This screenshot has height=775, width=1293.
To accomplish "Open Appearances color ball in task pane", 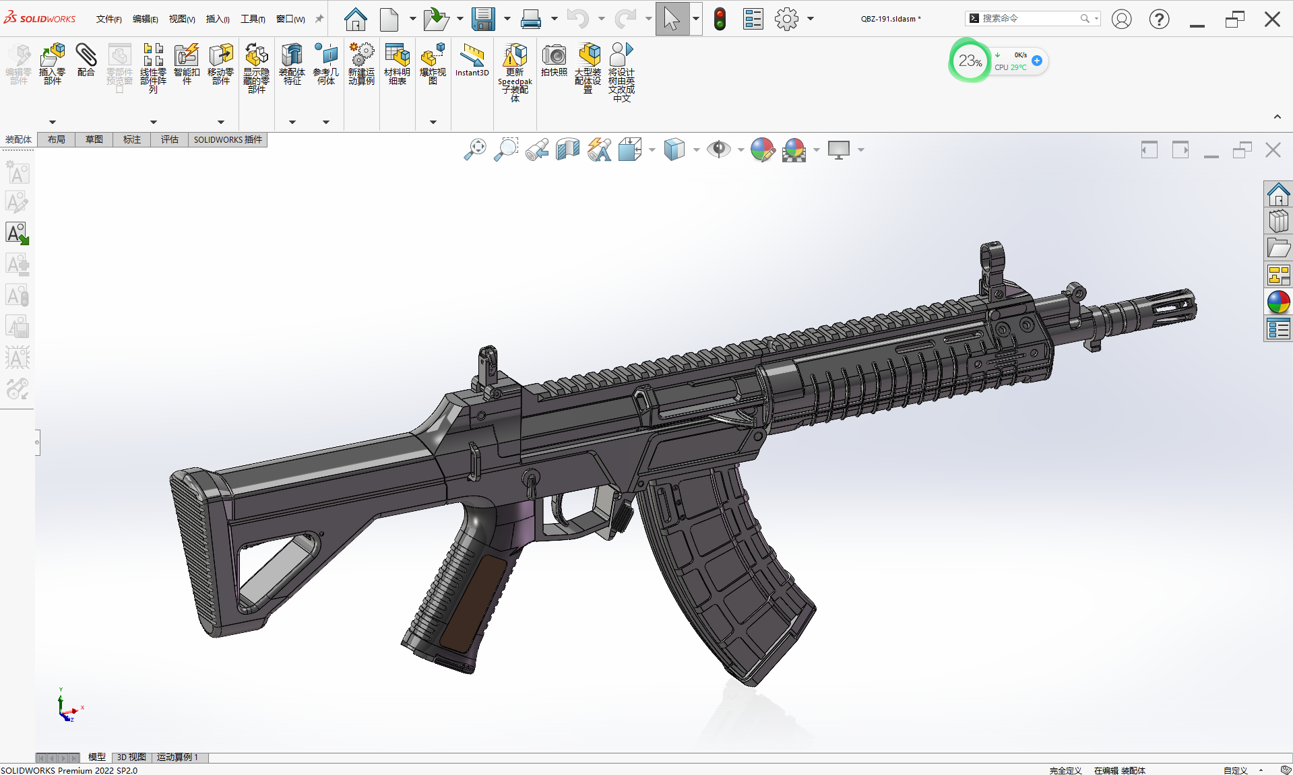I will pyautogui.click(x=1278, y=302).
